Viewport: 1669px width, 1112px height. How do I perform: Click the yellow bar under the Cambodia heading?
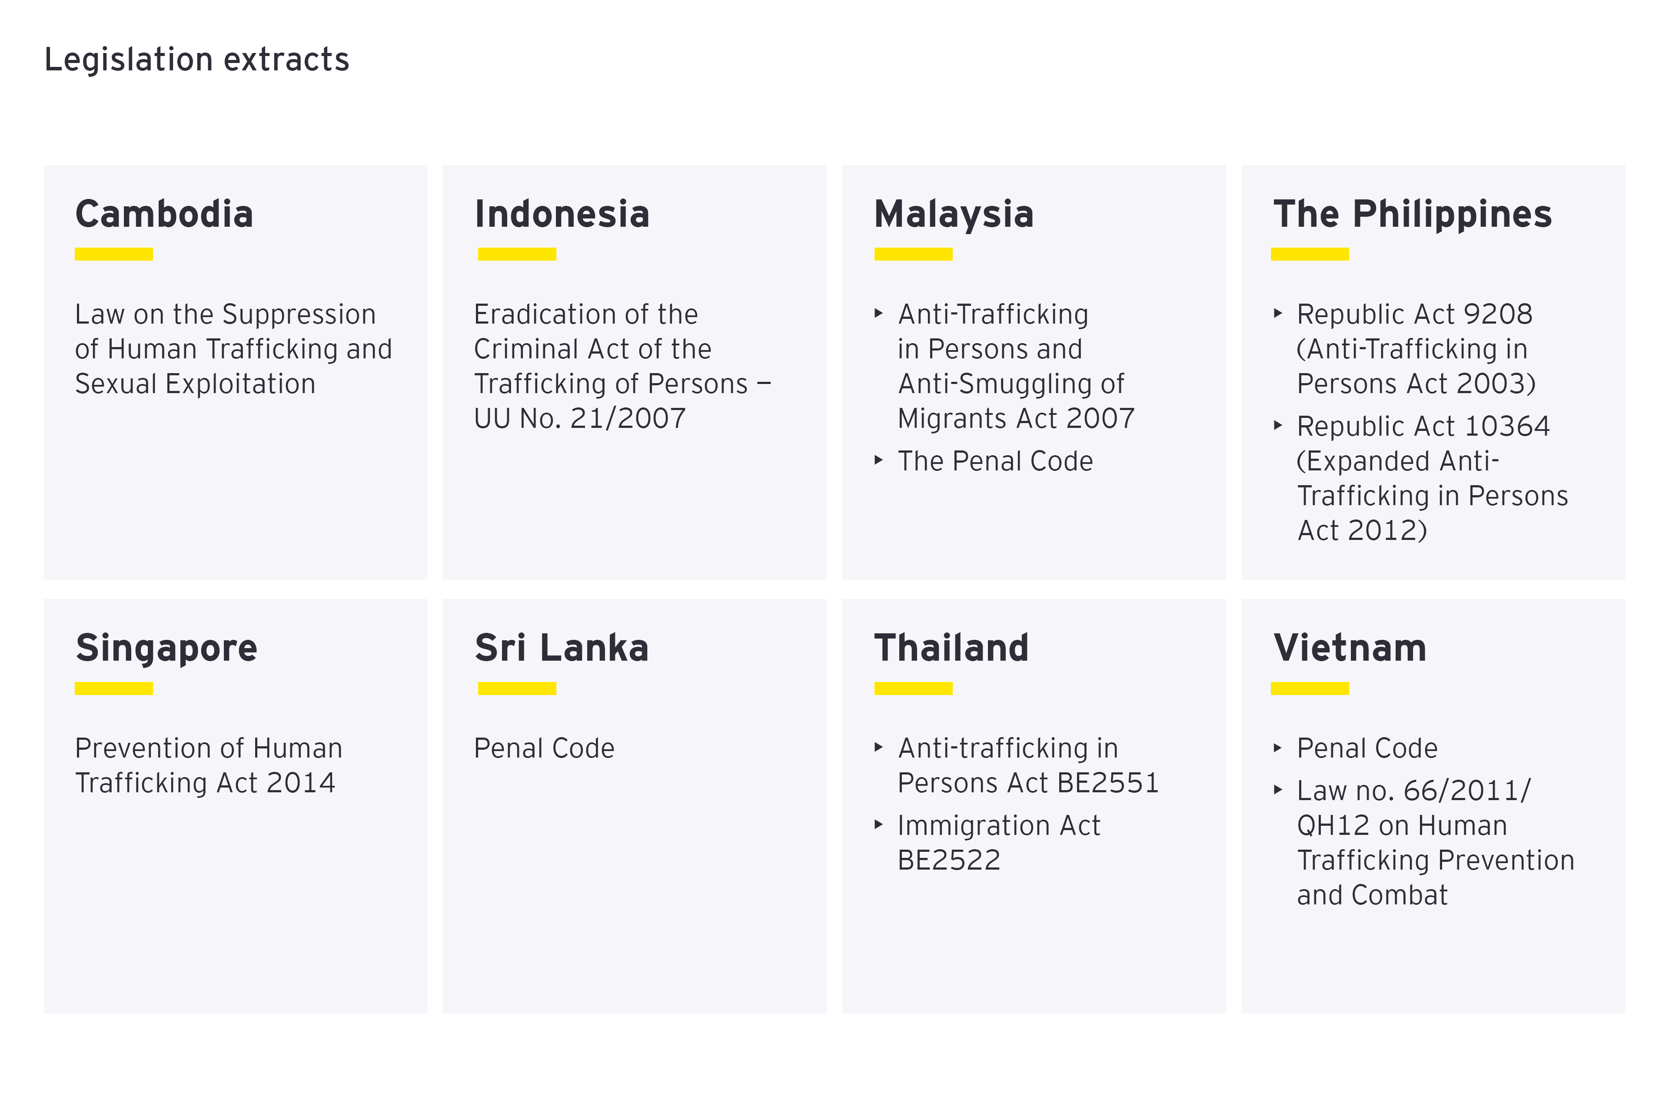[x=113, y=254]
